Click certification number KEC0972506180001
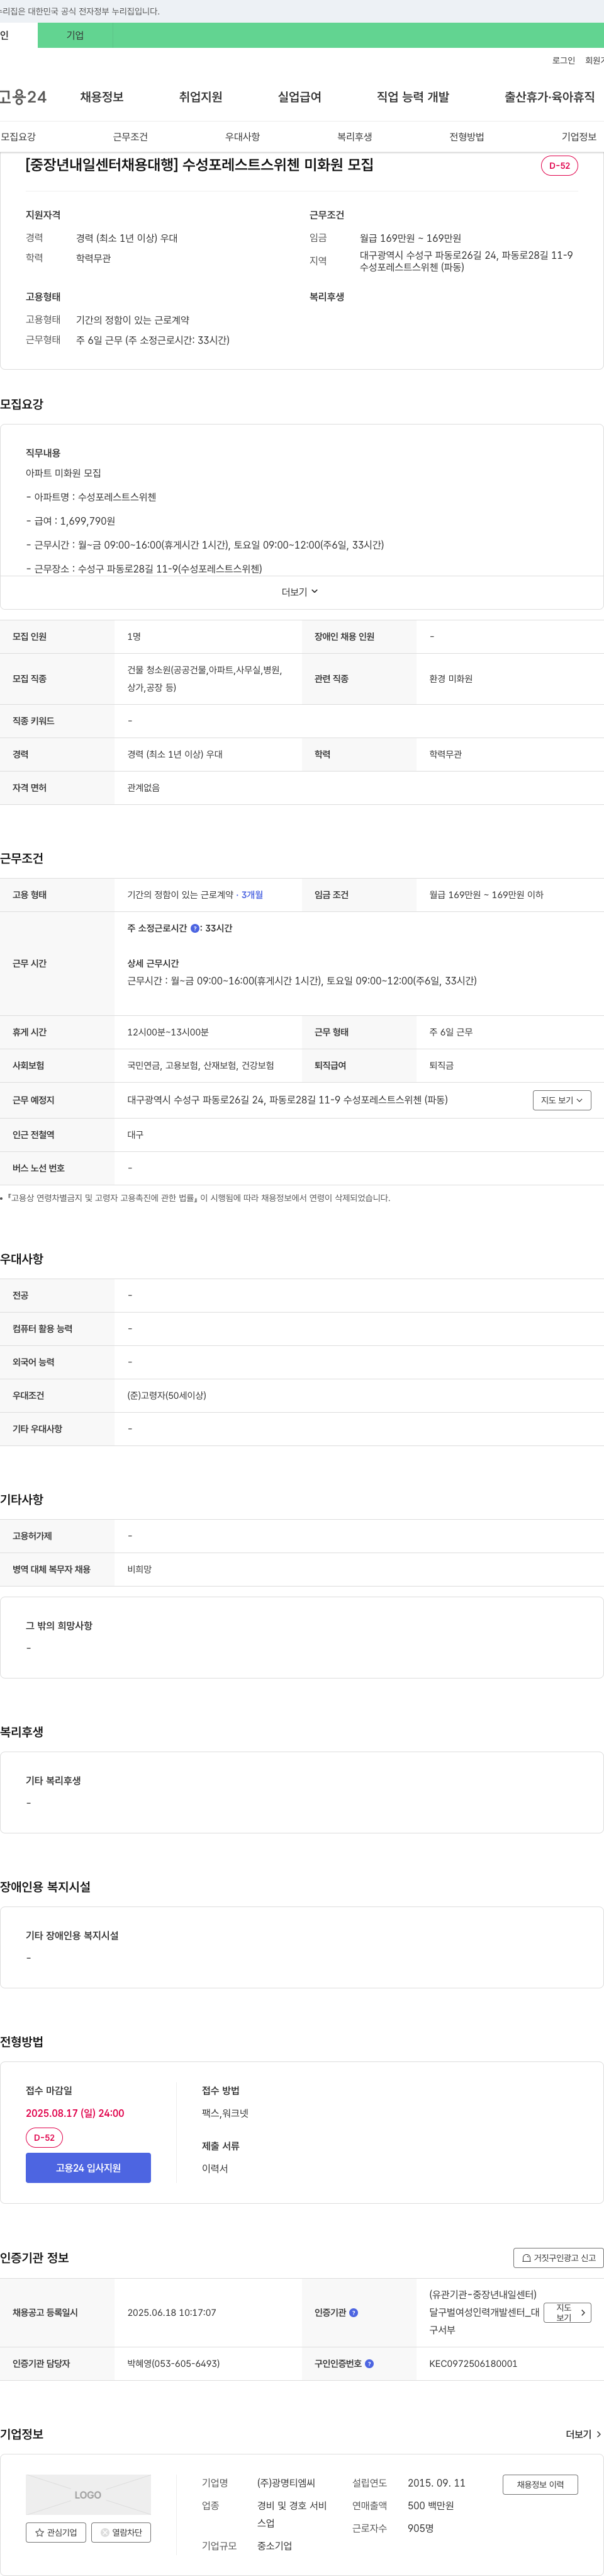This screenshot has width=604, height=2576. pos(473,2364)
